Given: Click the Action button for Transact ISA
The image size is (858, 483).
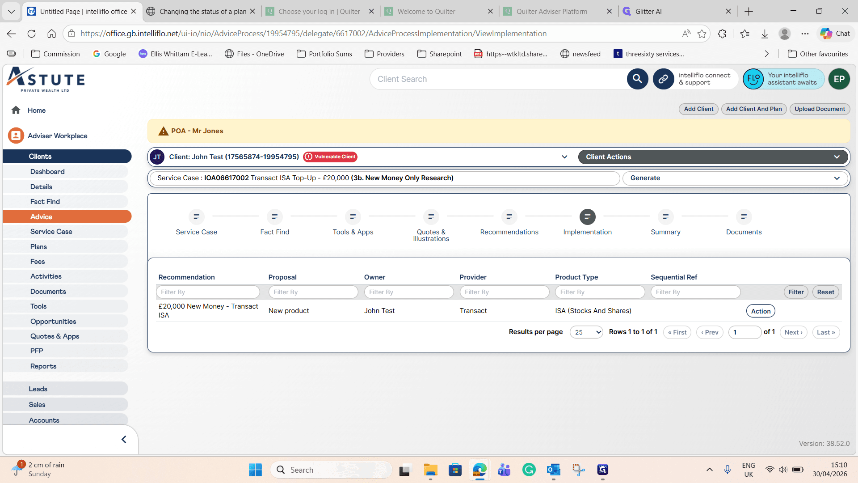Looking at the screenshot, I should pyautogui.click(x=761, y=311).
